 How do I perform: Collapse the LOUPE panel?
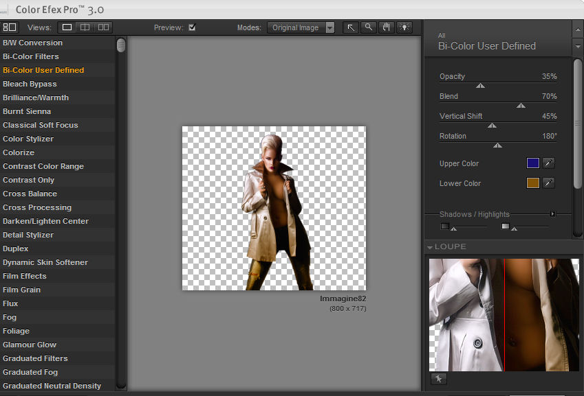(430, 247)
